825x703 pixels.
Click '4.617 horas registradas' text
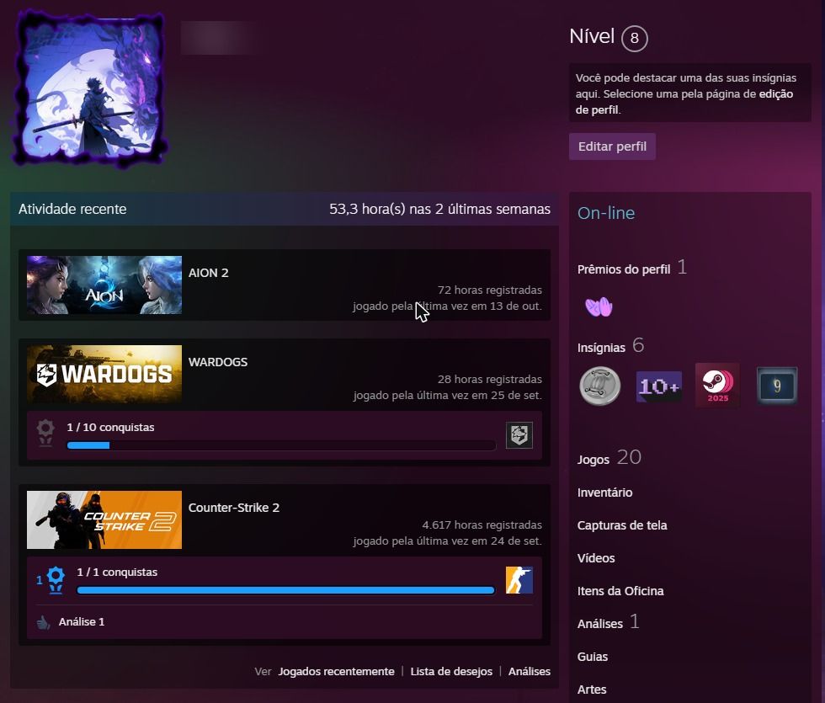click(x=482, y=525)
